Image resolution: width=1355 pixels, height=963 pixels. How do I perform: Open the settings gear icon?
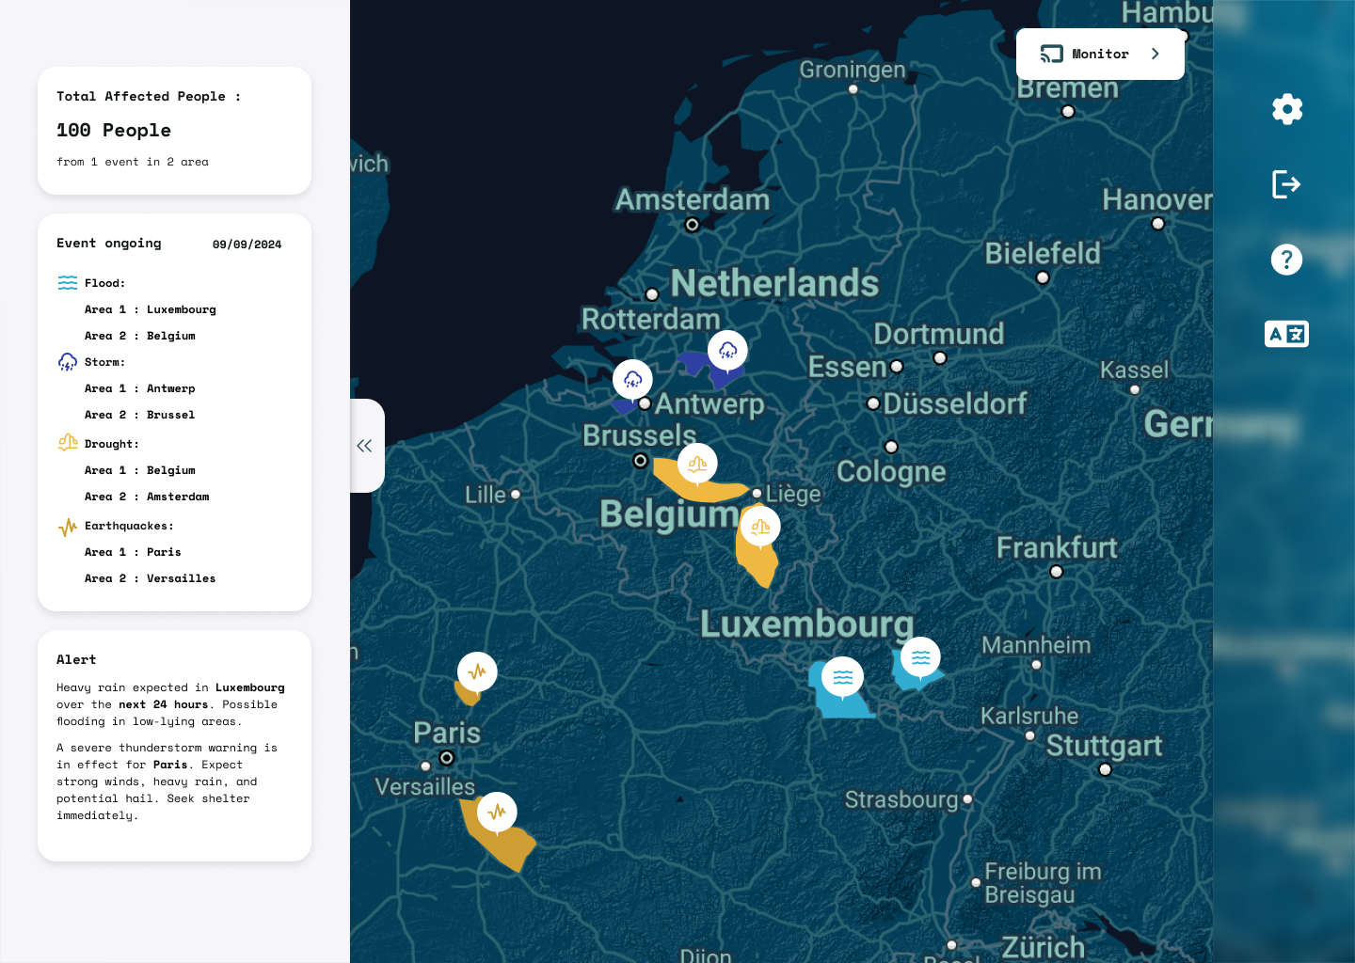(x=1286, y=109)
